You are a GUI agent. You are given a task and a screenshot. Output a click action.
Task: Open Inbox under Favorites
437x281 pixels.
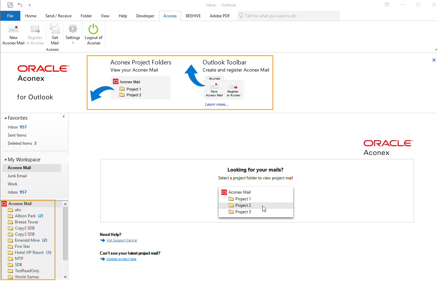tap(17, 127)
